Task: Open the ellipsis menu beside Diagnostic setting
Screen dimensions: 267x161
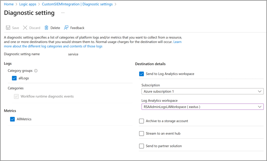Action: [63, 13]
